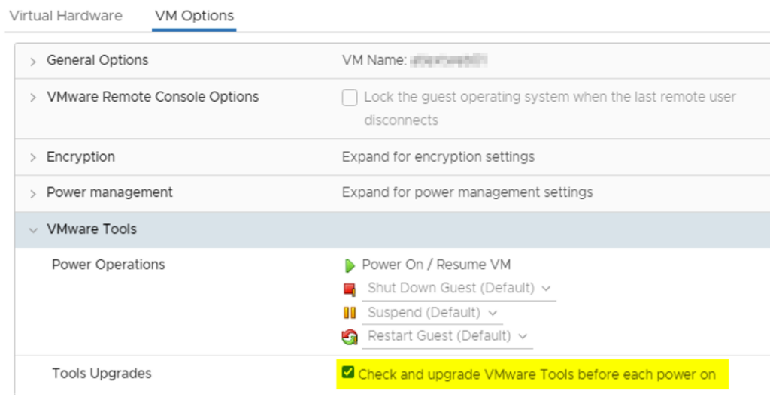The height and width of the screenshot is (400, 770).
Task: Switch to the Virtual Hardware tab
Action: (65, 16)
